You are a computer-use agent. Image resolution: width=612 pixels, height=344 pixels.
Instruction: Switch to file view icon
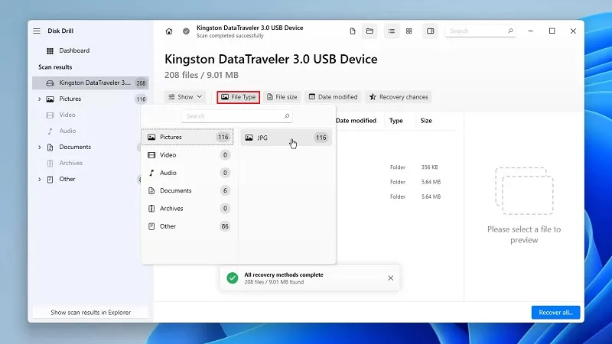point(353,31)
